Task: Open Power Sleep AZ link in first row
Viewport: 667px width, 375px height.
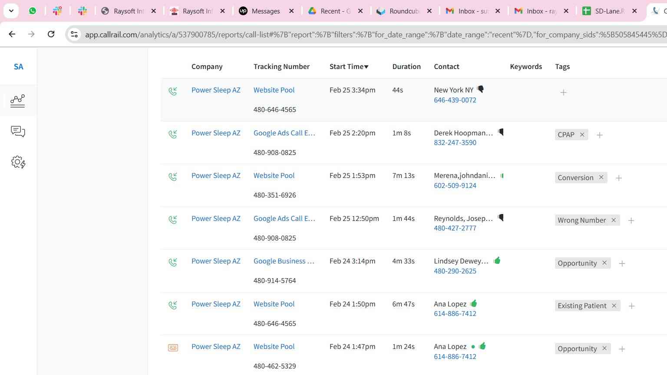Action: (x=216, y=90)
